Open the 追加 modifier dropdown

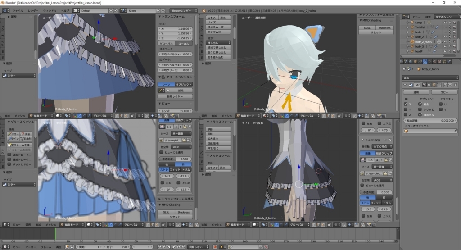coord(430,78)
